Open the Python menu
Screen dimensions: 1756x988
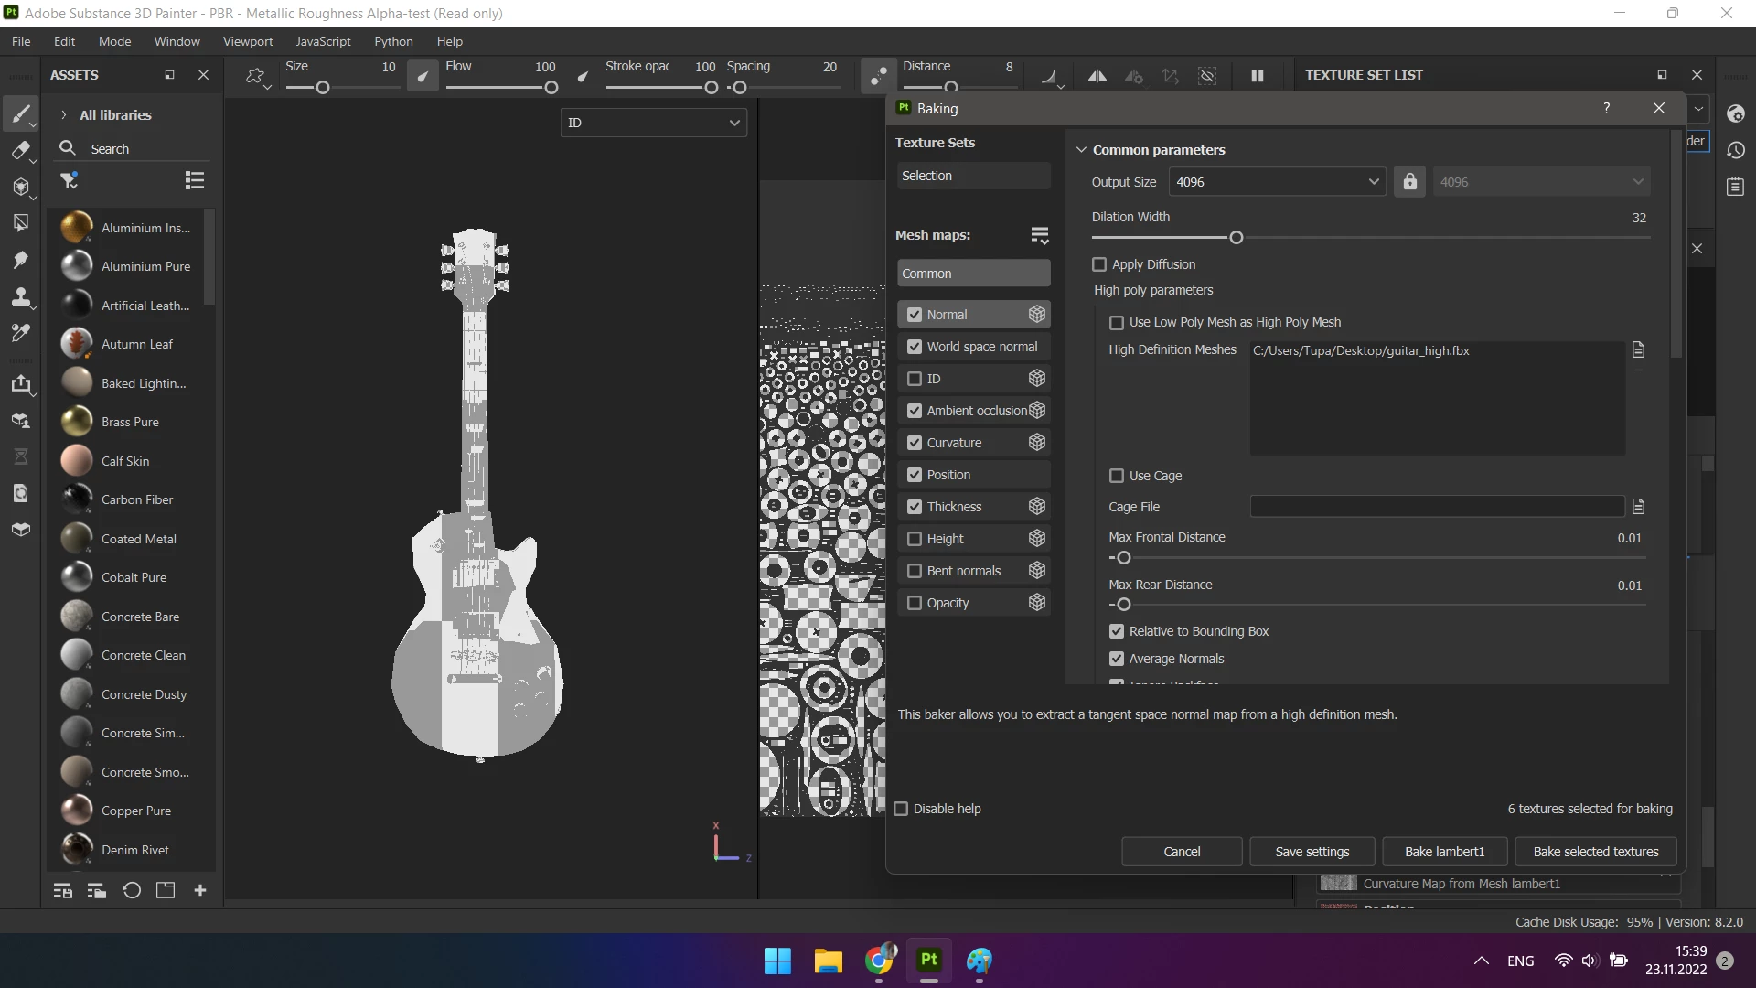coord(393,41)
